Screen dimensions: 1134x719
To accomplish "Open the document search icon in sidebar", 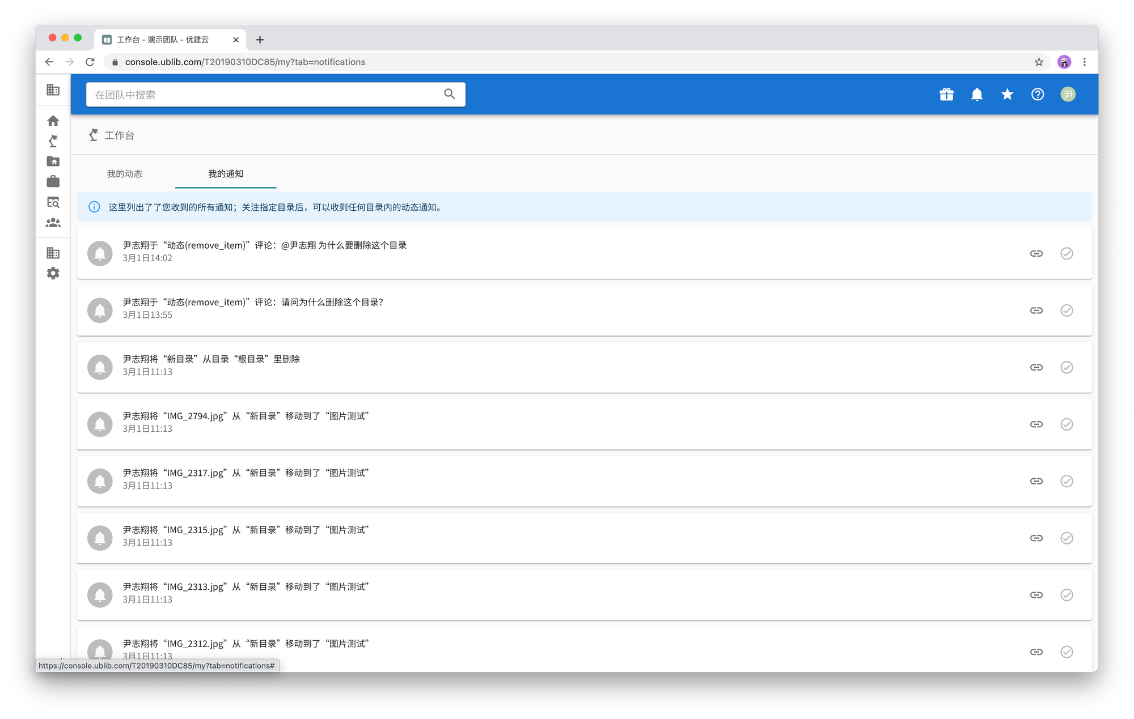I will pyautogui.click(x=53, y=202).
